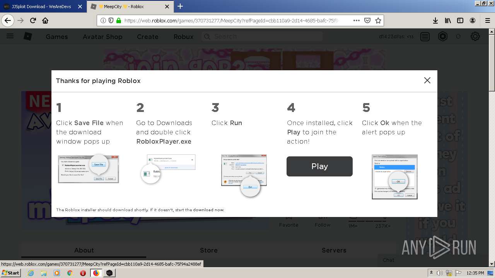
Task: Open Roblox navigation hamburger menu
Action: point(10,36)
